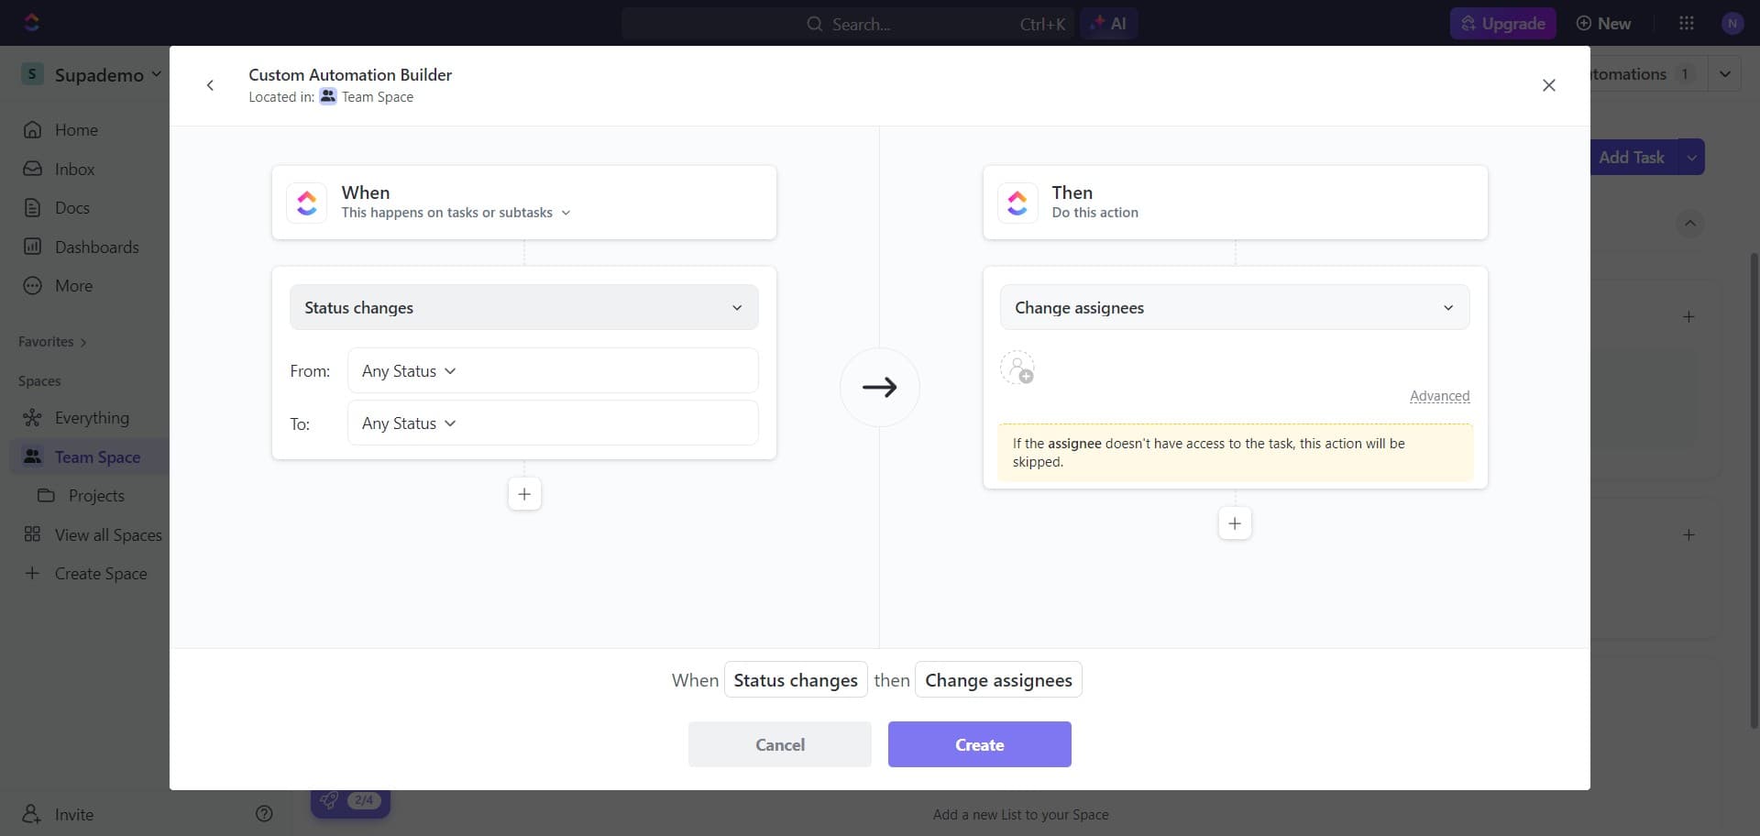Open the Home section in the sidebar

77,129
